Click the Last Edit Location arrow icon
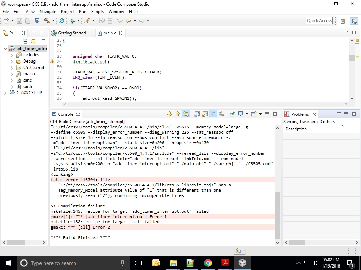Image resolution: width=361 pixels, height=270 pixels. (120, 21)
